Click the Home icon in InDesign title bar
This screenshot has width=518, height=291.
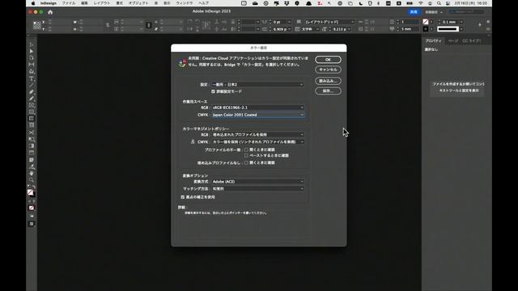coord(50,12)
